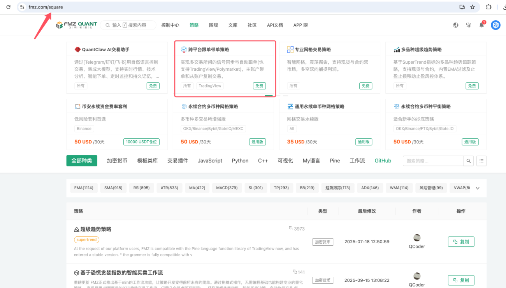Filter by 交易插件 category

(178, 161)
